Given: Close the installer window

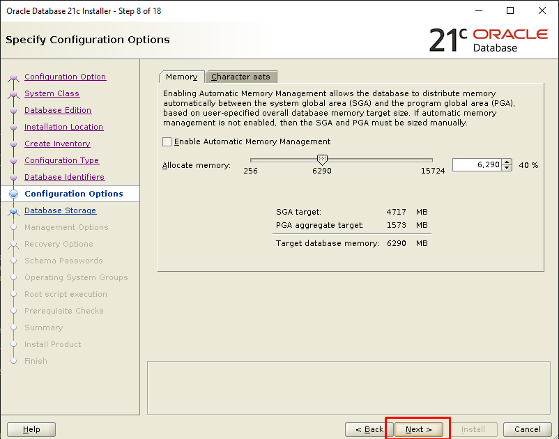Looking at the screenshot, I should (542, 10).
